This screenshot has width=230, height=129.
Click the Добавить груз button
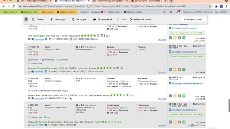pyautogui.click(x=29, y=12)
